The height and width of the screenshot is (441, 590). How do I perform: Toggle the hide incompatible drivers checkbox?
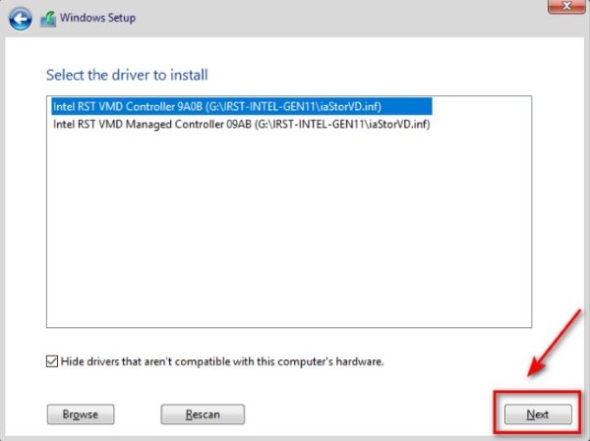[x=52, y=361]
